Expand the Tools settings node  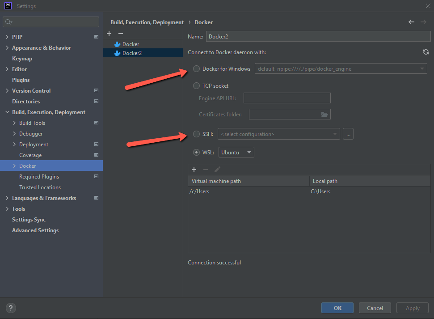pyautogui.click(x=7, y=208)
